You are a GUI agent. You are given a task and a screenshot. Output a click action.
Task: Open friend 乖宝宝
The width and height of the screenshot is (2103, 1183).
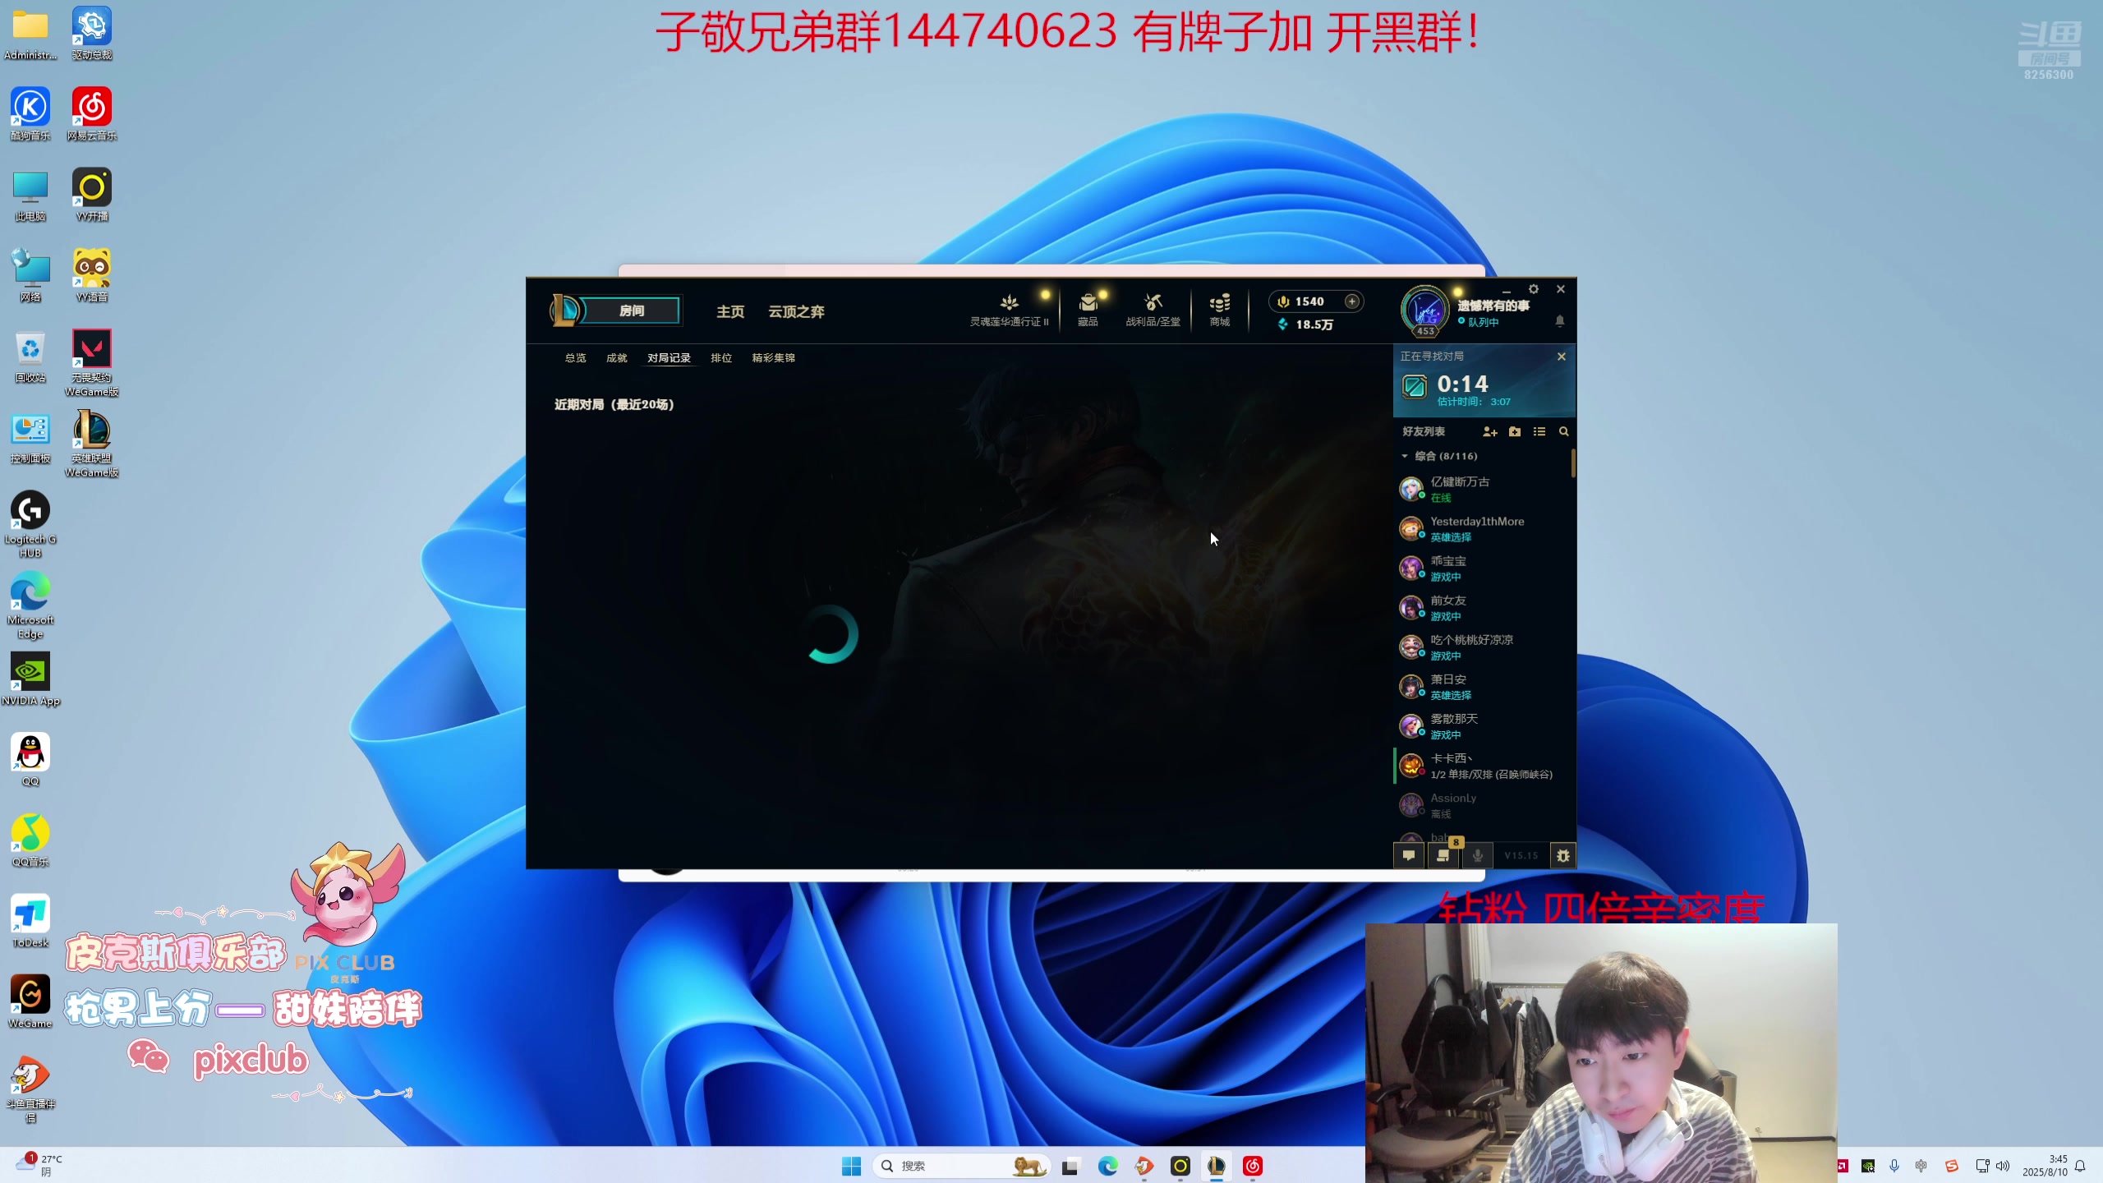(x=1483, y=568)
